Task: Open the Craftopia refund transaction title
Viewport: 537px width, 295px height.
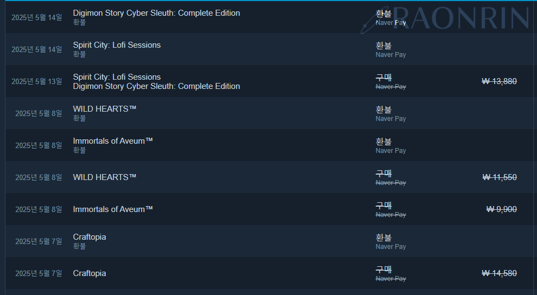Action: (90, 237)
